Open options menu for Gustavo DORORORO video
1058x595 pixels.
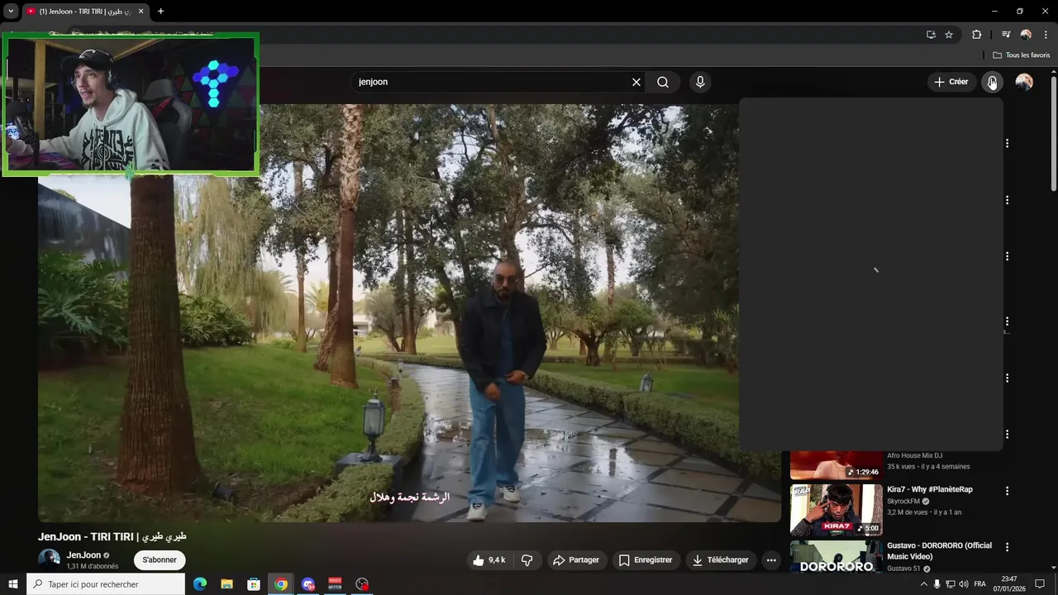1007,547
